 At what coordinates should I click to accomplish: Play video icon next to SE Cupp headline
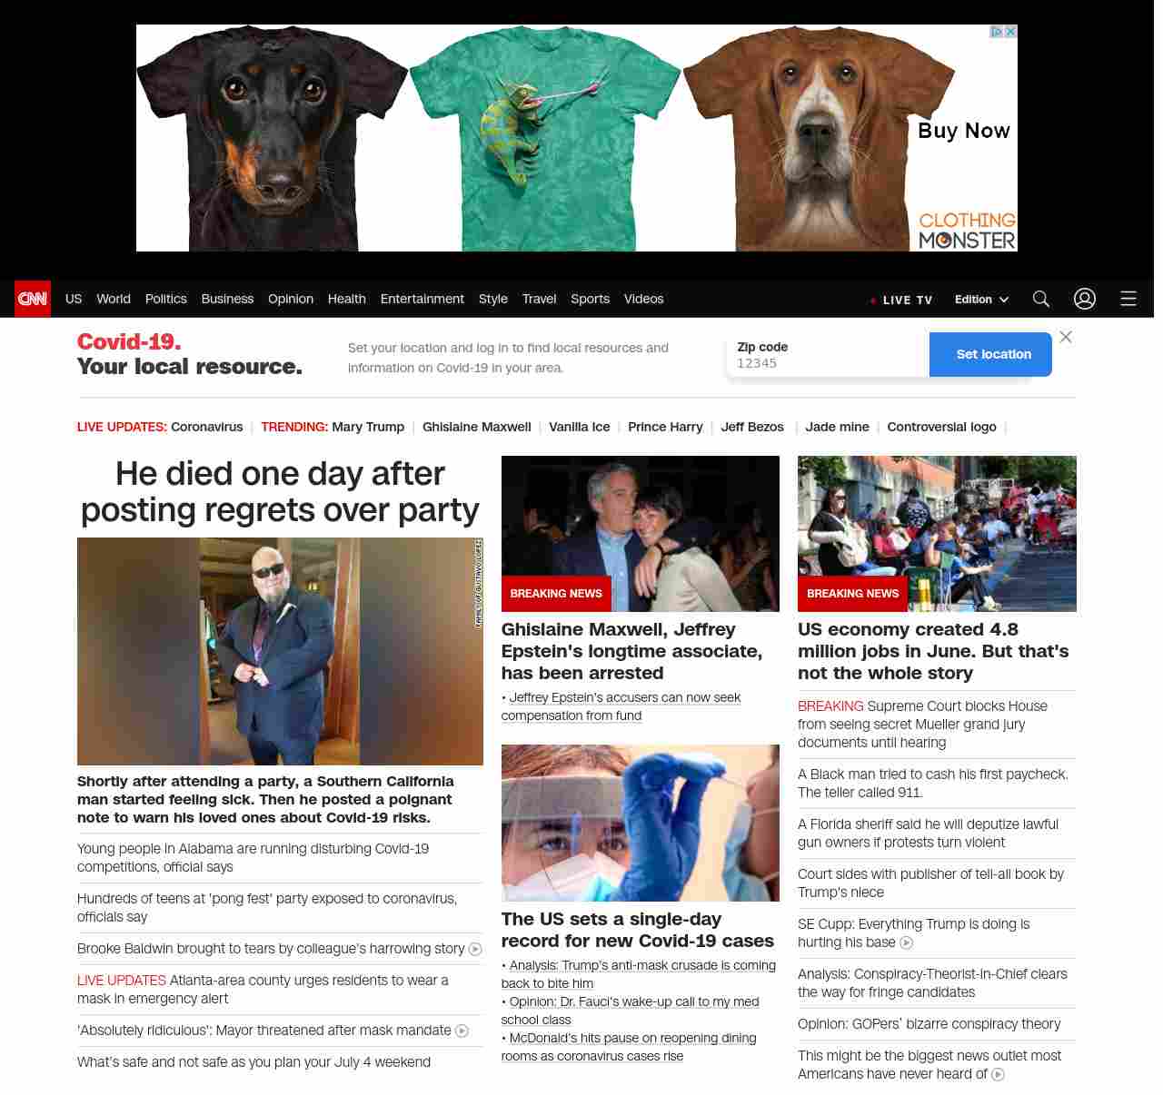[x=907, y=942]
